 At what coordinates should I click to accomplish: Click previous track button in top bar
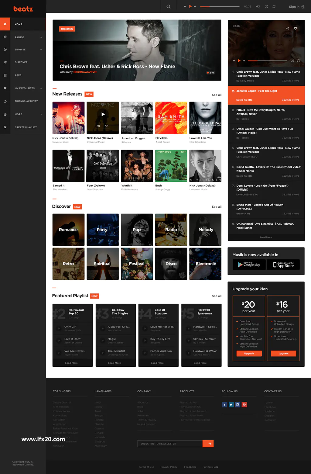185,6
